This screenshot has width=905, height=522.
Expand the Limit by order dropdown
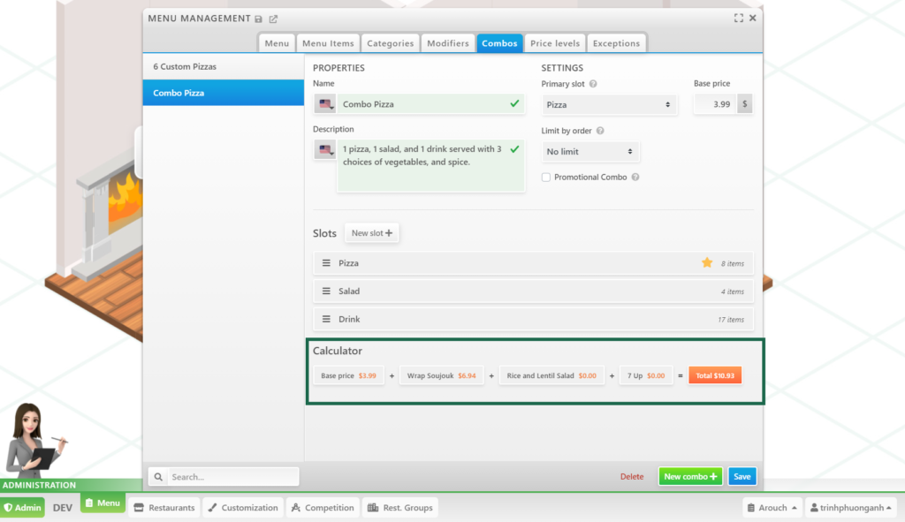[x=590, y=152]
